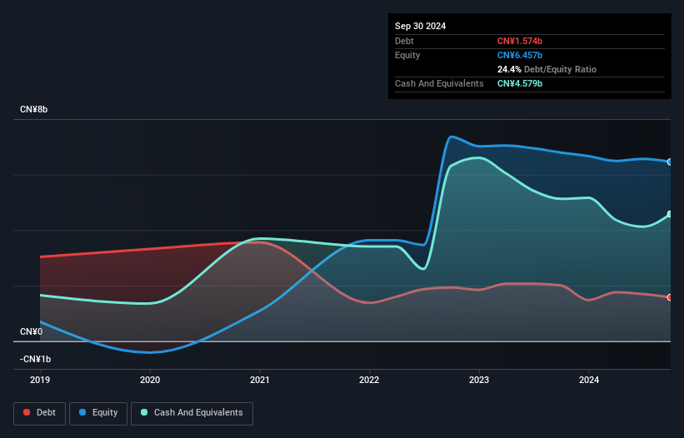Select the 2019 x-axis label

click(x=40, y=380)
